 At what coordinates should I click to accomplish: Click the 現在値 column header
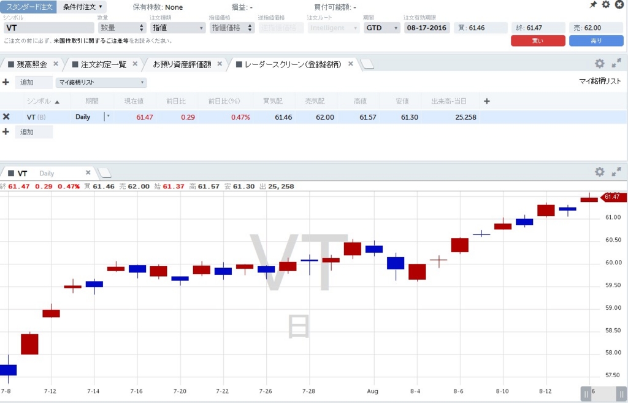134,101
